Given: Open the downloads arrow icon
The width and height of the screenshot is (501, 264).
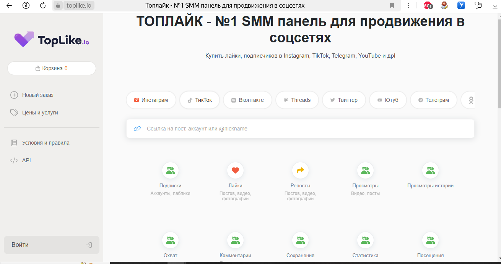Looking at the screenshot, I should (494, 5).
